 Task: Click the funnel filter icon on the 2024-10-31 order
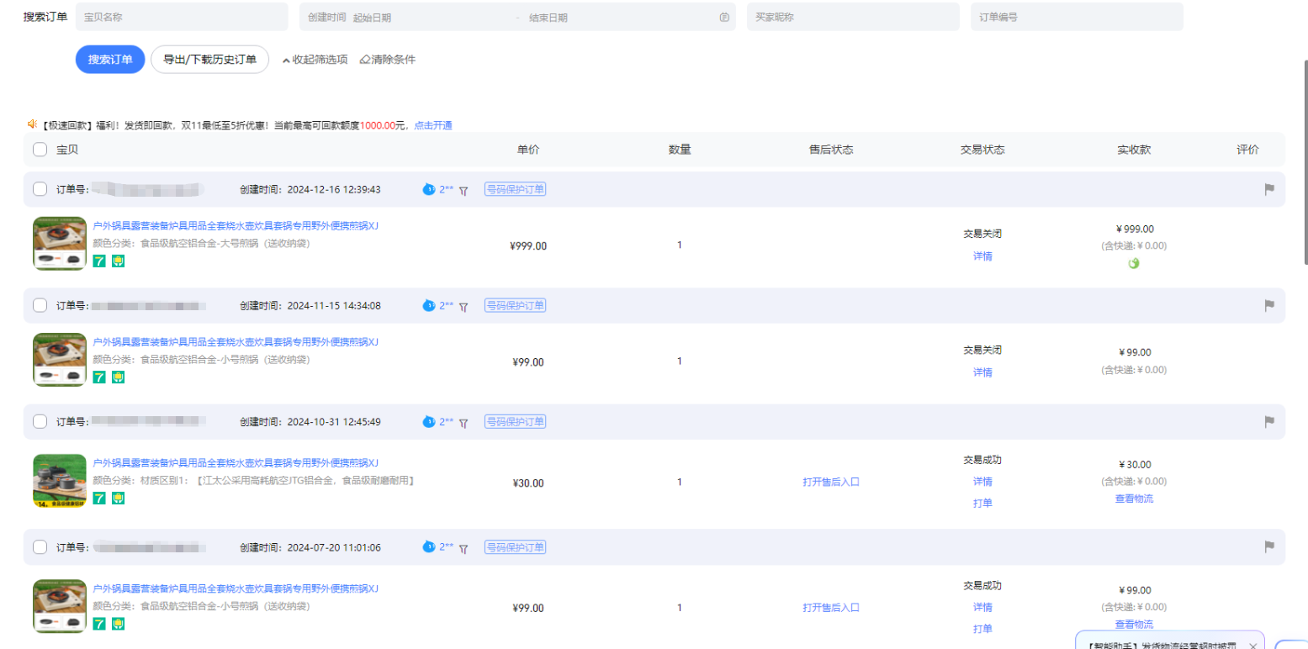tap(463, 423)
